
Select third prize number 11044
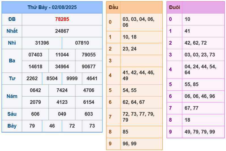[62, 55]
